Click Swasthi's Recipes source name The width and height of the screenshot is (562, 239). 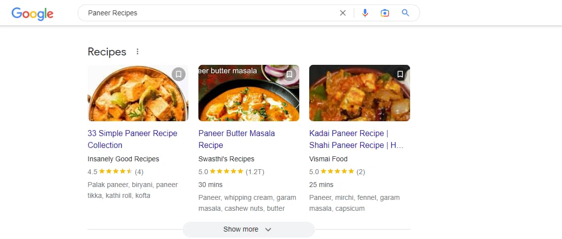click(x=226, y=159)
